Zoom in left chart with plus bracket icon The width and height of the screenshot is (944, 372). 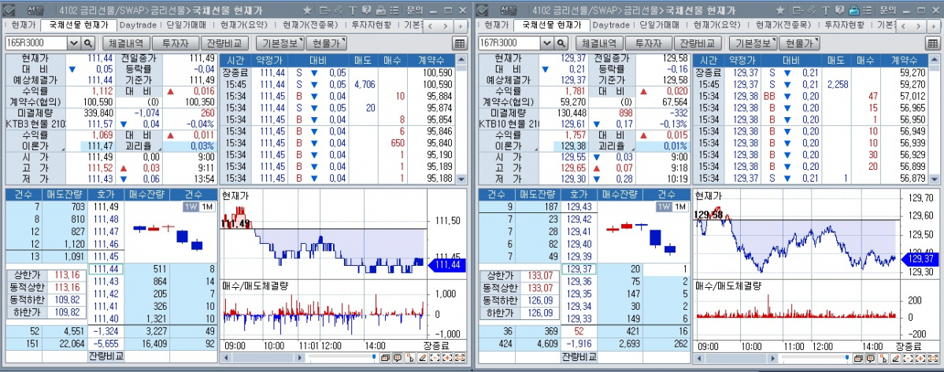(x=448, y=358)
